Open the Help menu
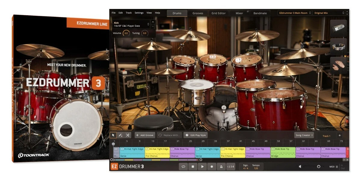361x180 pixels. click(157, 13)
